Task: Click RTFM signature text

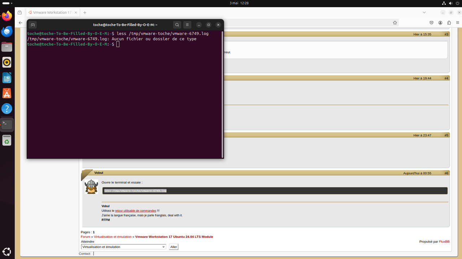Action: 106,220
